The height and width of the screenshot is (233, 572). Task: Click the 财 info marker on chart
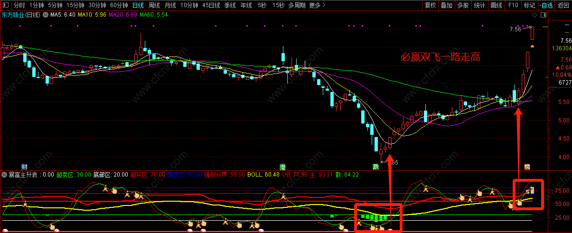coord(24,167)
